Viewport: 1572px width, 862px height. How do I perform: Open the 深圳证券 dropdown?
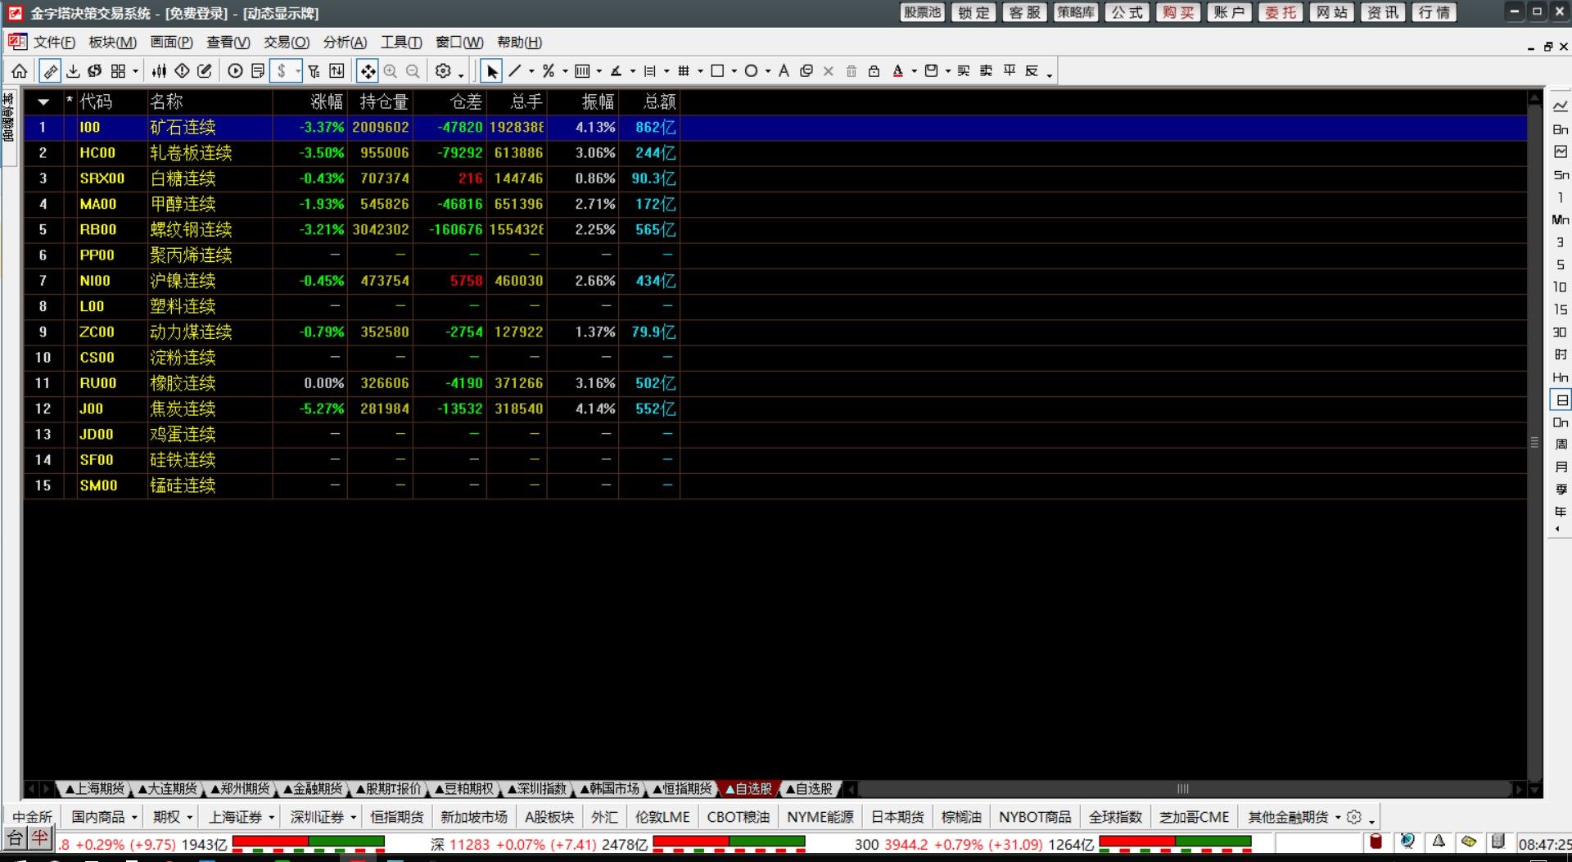coord(323,817)
